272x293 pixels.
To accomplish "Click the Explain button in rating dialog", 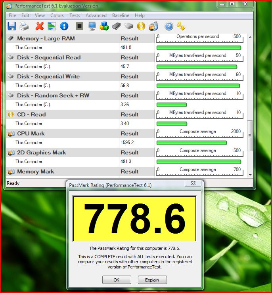I will [x=152, y=280].
